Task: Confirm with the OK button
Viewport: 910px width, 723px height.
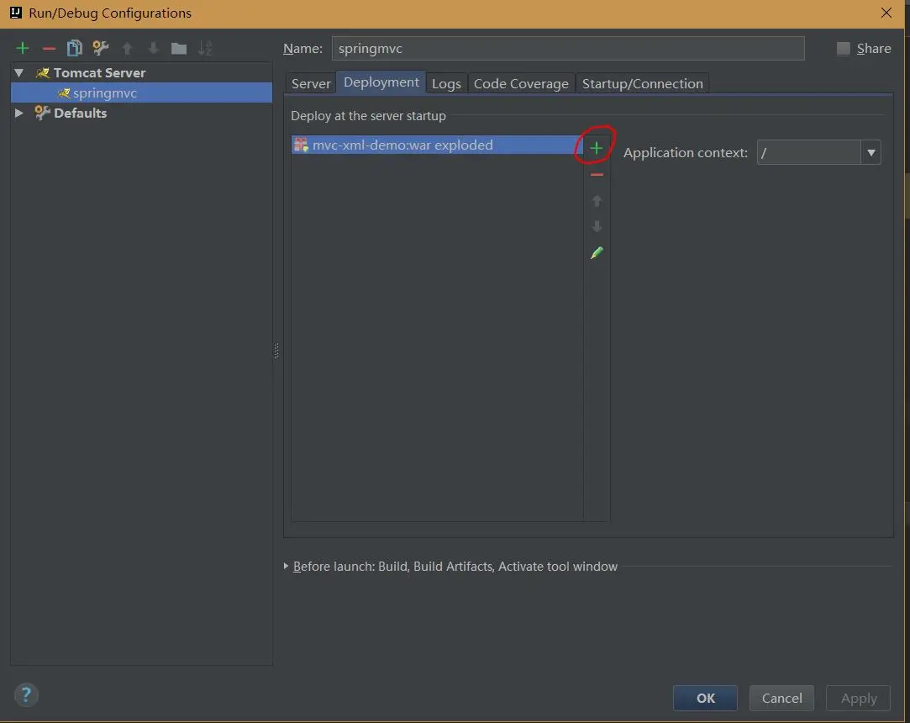Action: click(705, 698)
